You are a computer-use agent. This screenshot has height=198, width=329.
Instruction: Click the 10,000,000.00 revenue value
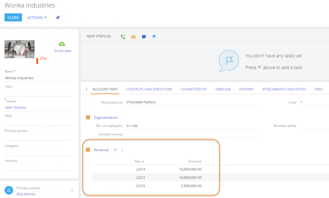[x=190, y=178]
